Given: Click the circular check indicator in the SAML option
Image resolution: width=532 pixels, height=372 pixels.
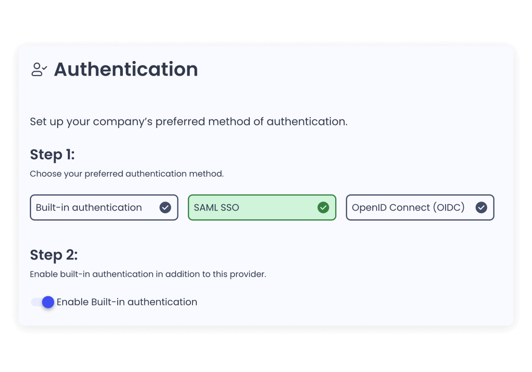Looking at the screenshot, I should pos(323,208).
